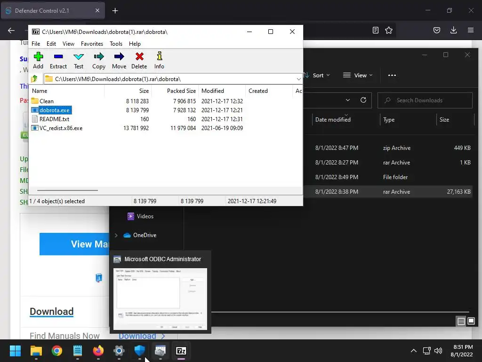Image resolution: width=482 pixels, height=362 pixels.
Task: Go back in the browser
Action: [x=11, y=30]
